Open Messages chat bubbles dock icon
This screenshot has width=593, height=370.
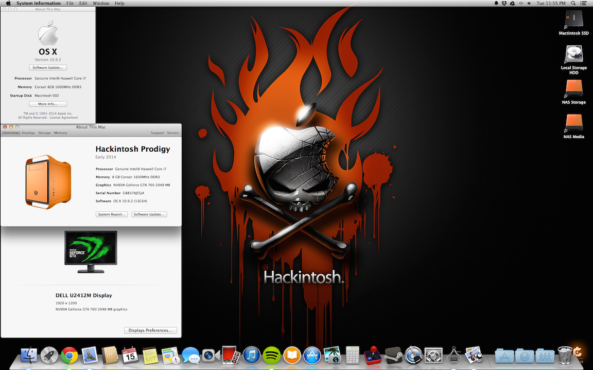click(190, 355)
